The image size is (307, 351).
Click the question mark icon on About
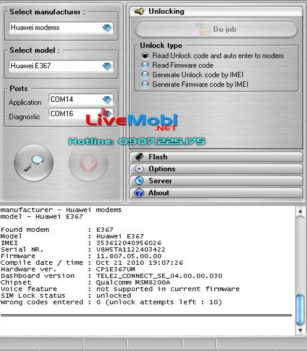pyautogui.click(x=139, y=193)
